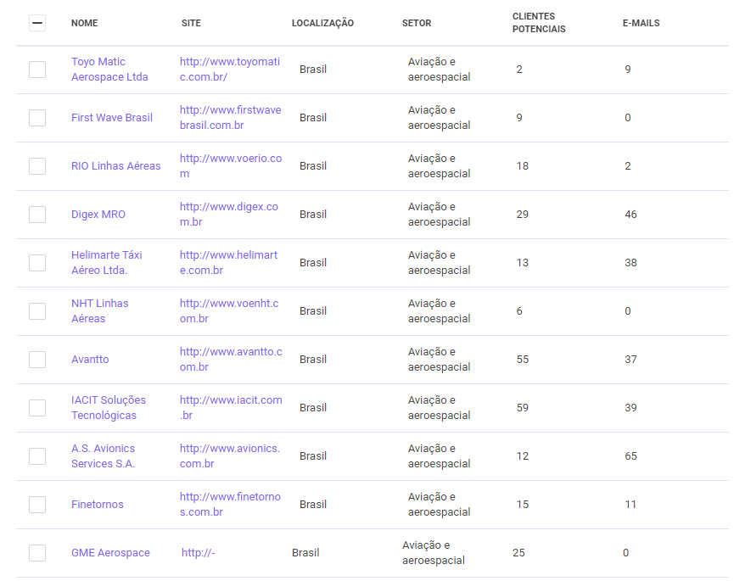This screenshot has height=581, width=745.
Task: Select potential clients value 55 for Avantto
Action: point(522,360)
